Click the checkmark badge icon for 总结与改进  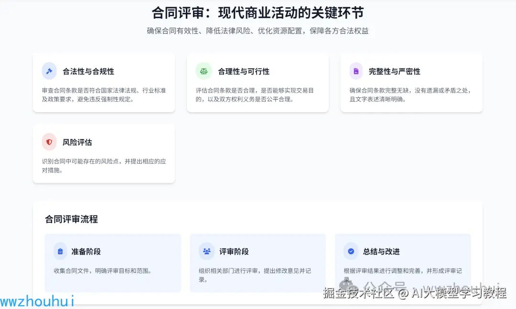tap(351, 251)
